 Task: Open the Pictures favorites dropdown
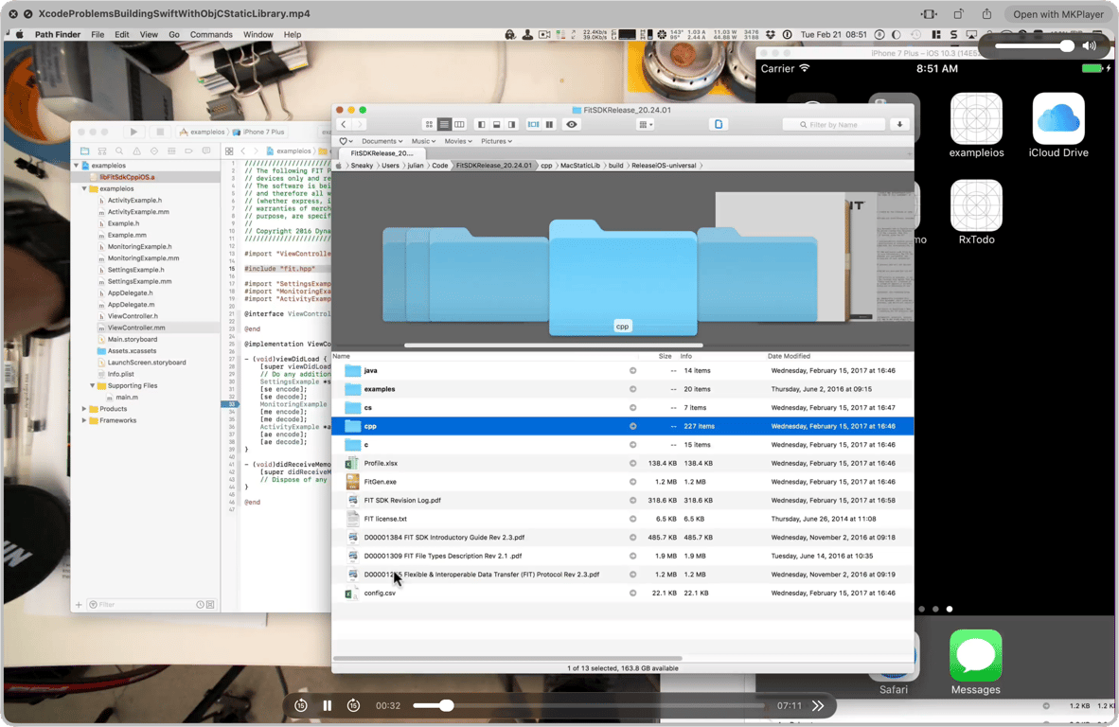point(496,141)
